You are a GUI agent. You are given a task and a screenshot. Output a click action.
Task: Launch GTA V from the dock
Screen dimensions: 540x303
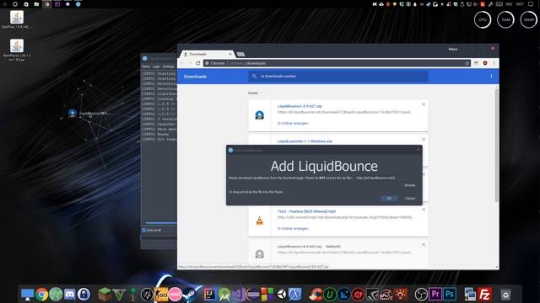click(119, 295)
